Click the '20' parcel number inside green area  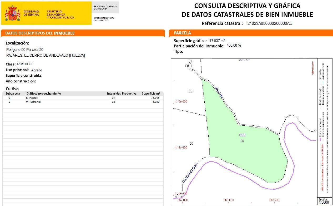pos(242,141)
